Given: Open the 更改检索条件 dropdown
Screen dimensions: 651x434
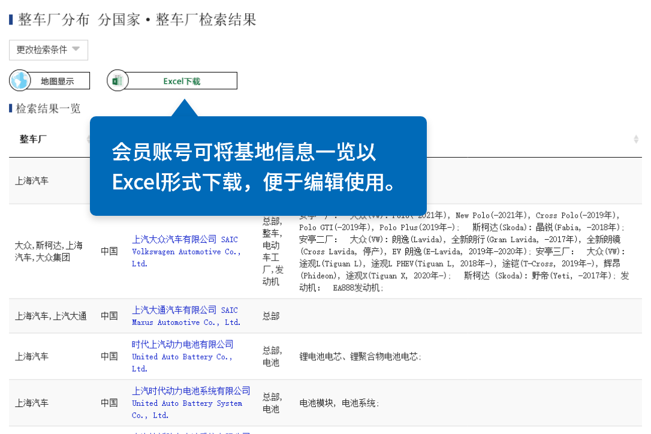Looking at the screenshot, I should pos(48,50).
